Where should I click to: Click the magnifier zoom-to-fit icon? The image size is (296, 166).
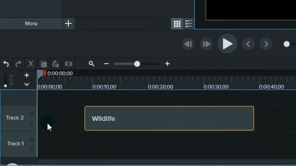[x=92, y=64]
